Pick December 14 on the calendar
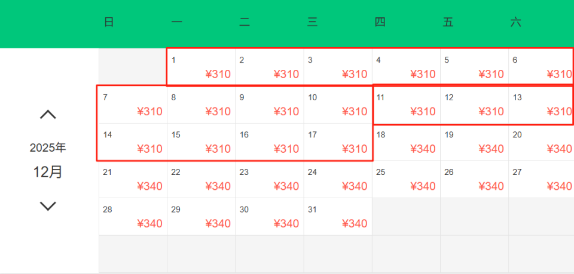The image size is (574, 274). (133, 142)
